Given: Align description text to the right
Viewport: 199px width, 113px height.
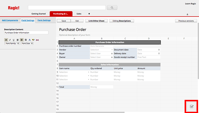Looking at the screenshot, I should [x=26, y=40].
